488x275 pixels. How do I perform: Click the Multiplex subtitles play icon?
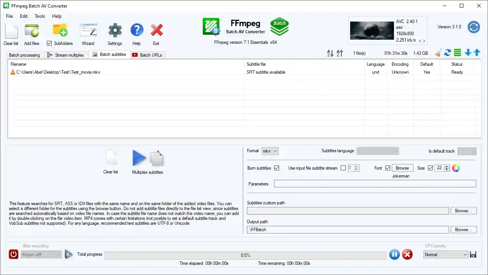139,158
